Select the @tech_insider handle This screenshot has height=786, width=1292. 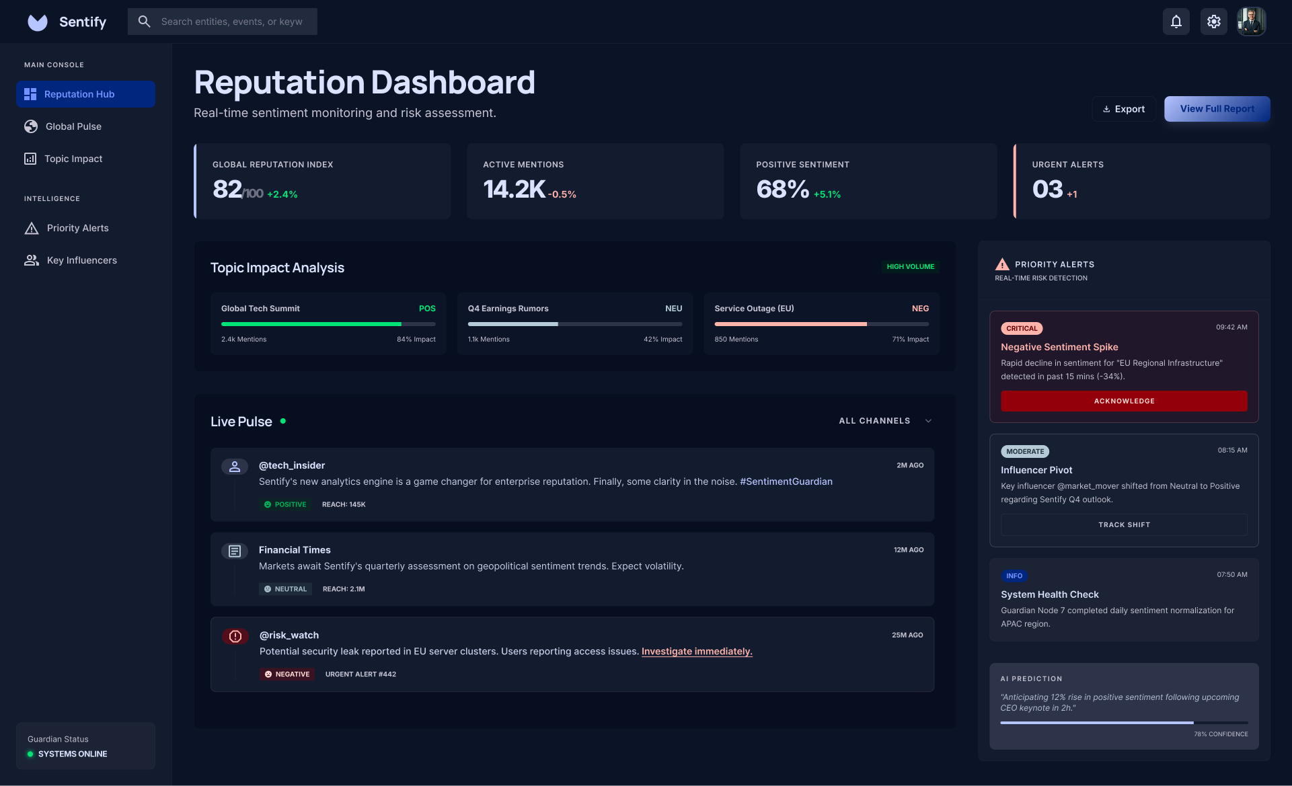pos(292,465)
